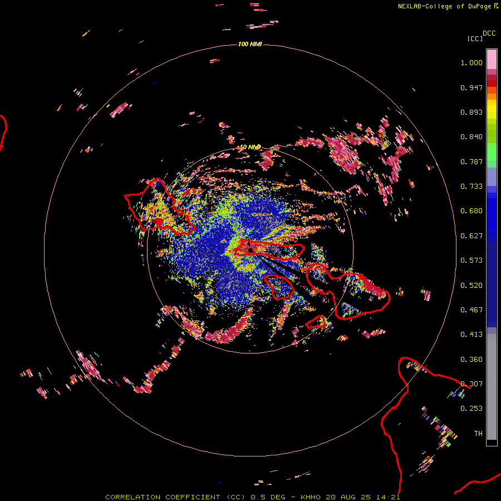Click the DCC label above color scale
The width and height of the screenshot is (501, 501).
coord(489,33)
